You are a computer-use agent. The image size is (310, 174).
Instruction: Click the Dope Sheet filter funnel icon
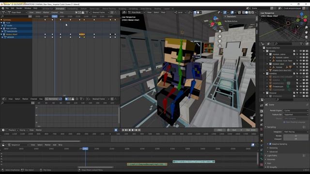pyautogui.click(x=87, y=13)
